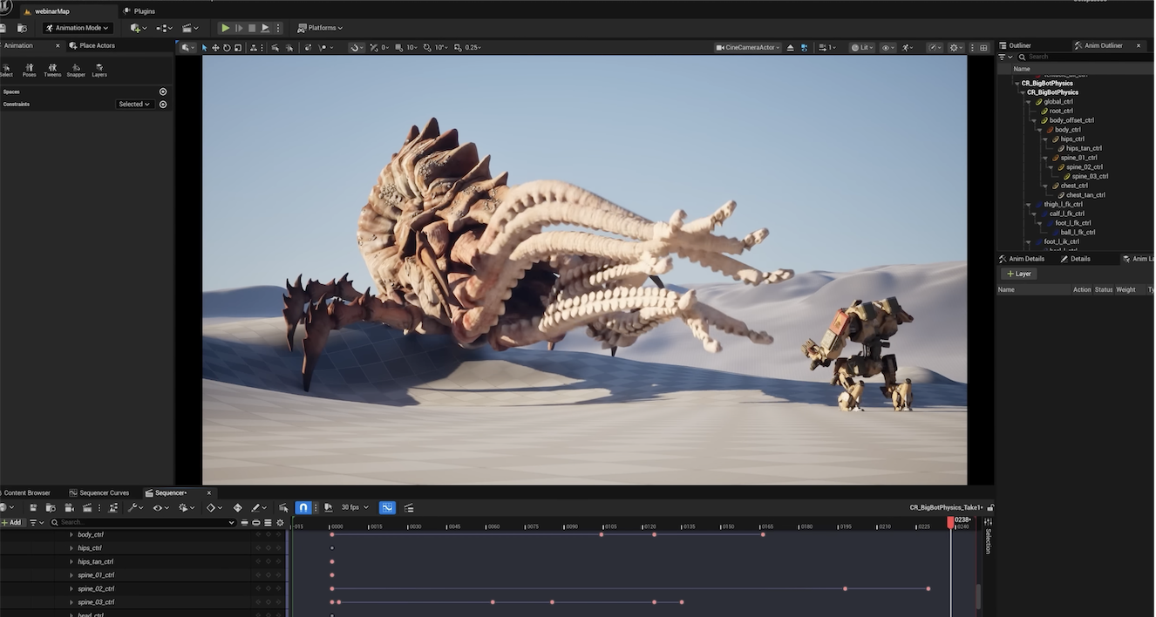1156x617 pixels.
Task: Click the green Play button in toolbar
Action: 225,28
